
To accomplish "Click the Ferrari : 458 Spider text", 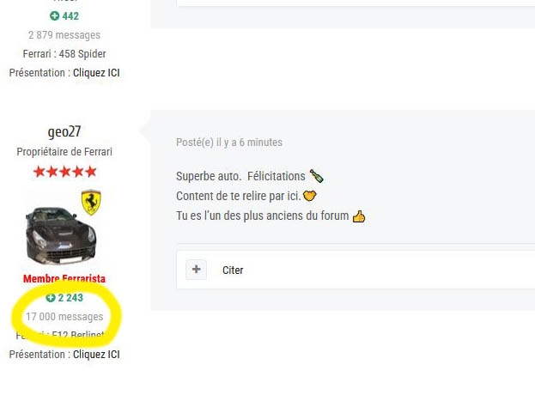I will [64, 54].
